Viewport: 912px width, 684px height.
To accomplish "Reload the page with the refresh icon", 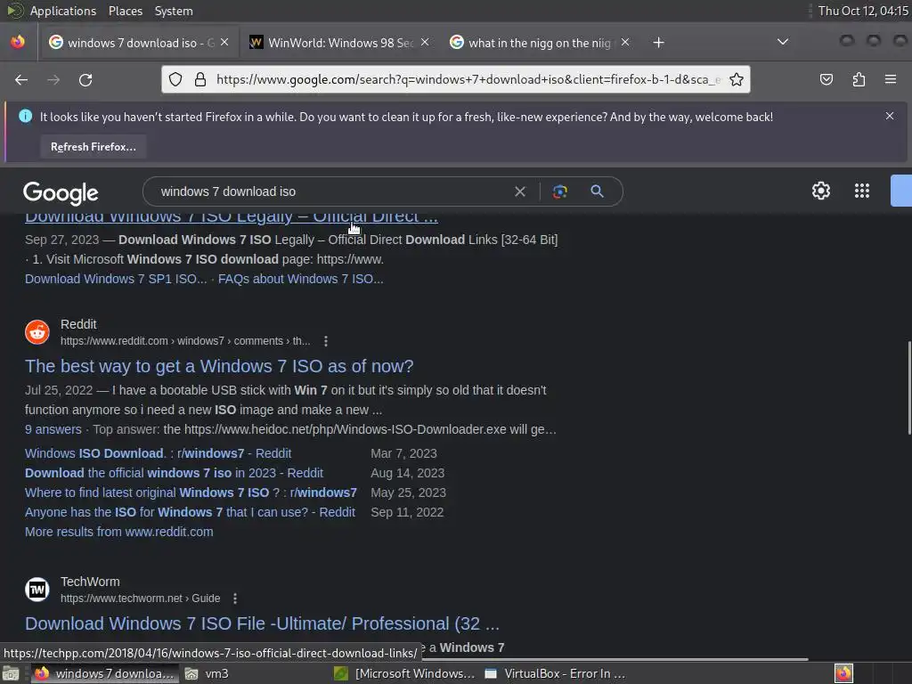I will click(85, 79).
